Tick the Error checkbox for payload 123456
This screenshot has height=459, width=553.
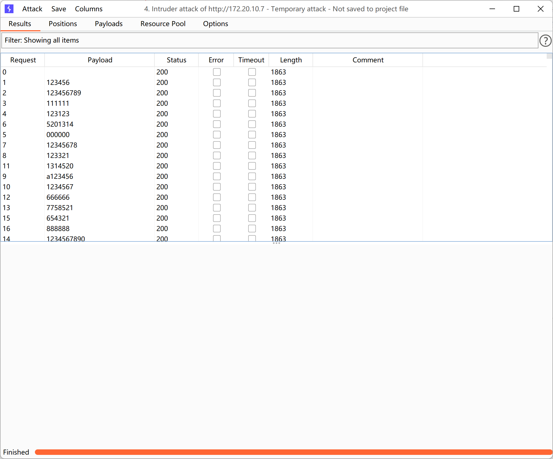[x=217, y=82]
